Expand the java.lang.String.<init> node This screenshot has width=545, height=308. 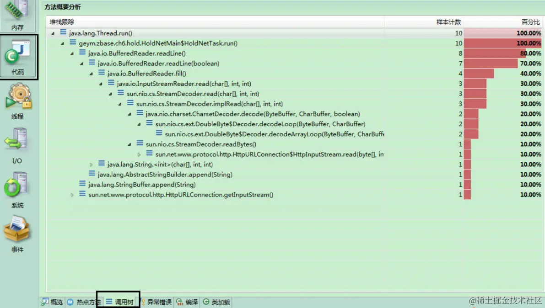[91, 164]
